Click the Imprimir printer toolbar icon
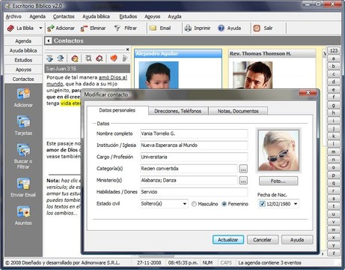 pyautogui.click(x=188, y=28)
